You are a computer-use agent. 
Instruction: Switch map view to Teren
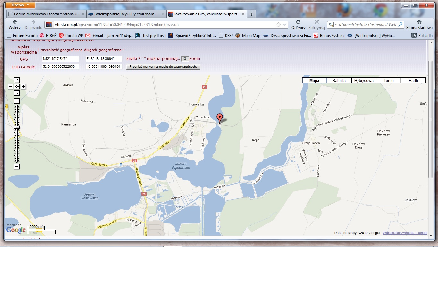pyautogui.click(x=388, y=81)
